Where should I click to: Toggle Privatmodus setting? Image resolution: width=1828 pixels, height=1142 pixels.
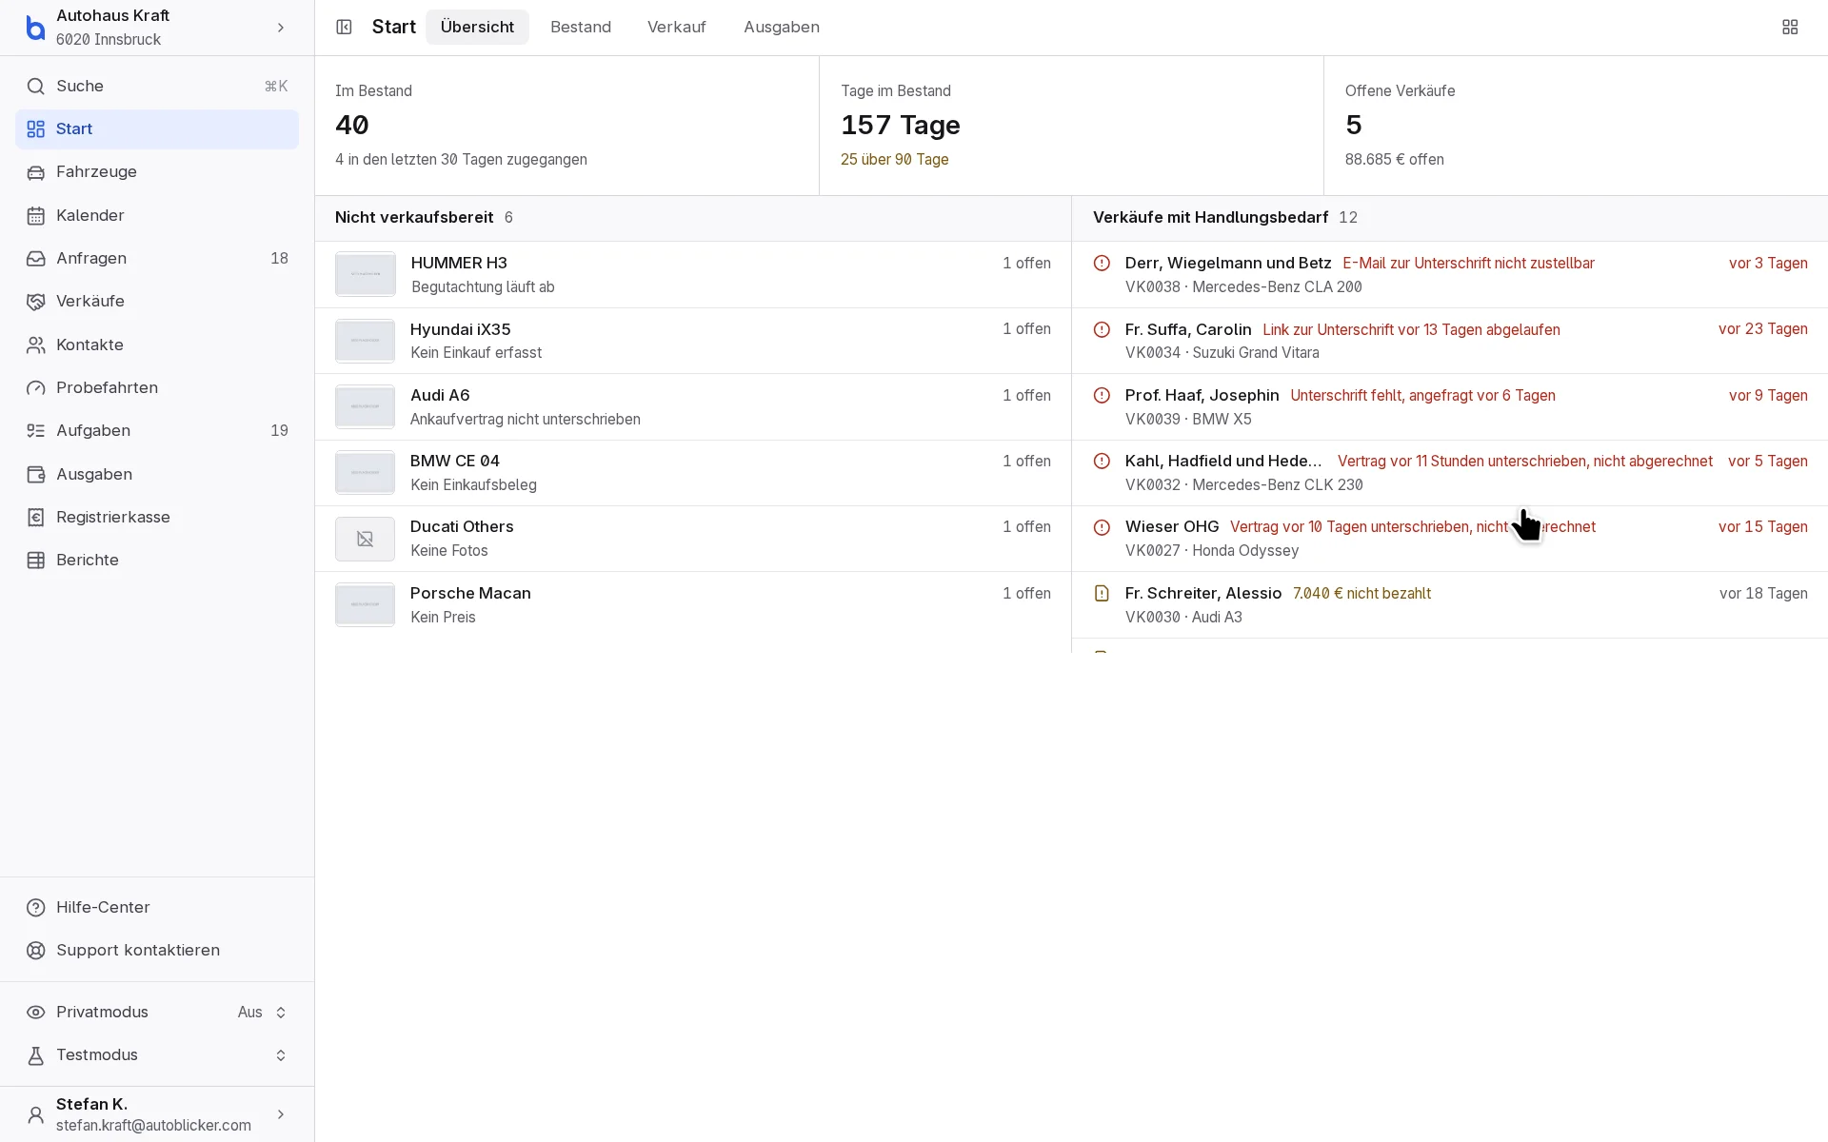(157, 1012)
